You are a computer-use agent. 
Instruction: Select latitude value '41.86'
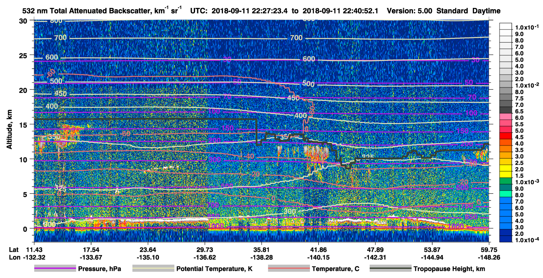[x=318, y=249]
